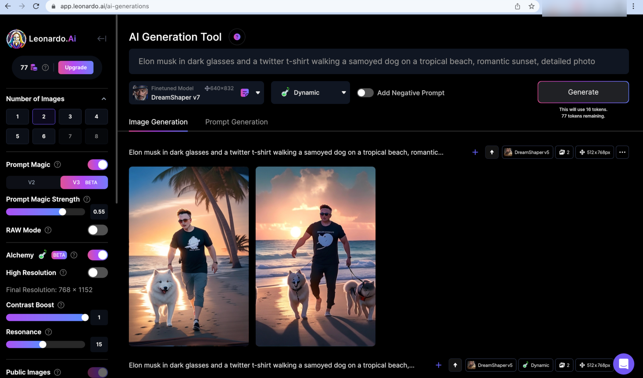Screen dimensions: 643x378
Task: Show Alchemy help question icon
Action: pyautogui.click(x=74, y=255)
